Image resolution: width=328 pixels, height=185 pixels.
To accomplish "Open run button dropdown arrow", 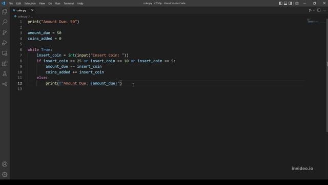I will 314,10.
